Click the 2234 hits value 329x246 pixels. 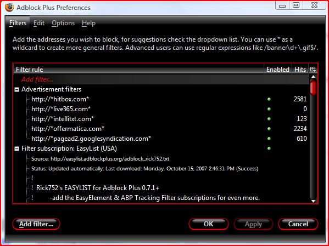(300, 129)
